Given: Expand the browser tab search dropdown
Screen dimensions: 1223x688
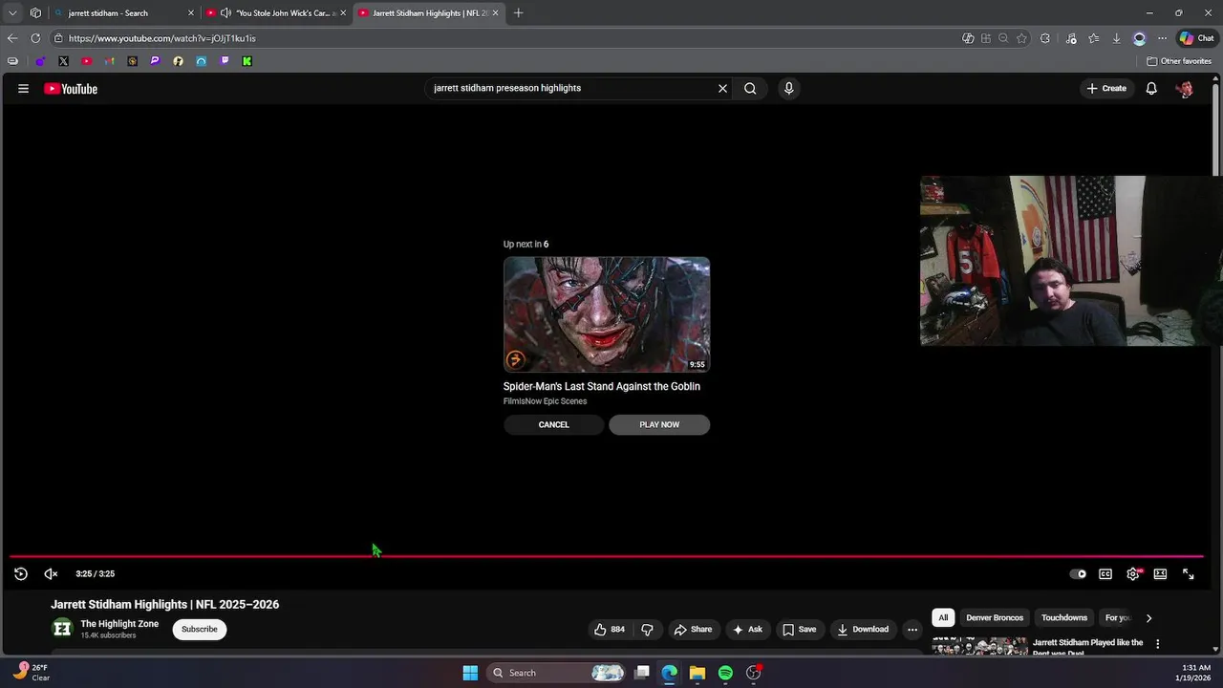Looking at the screenshot, I should coord(12,13).
